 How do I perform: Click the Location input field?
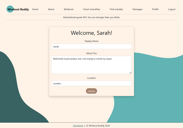tap(91, 83)
